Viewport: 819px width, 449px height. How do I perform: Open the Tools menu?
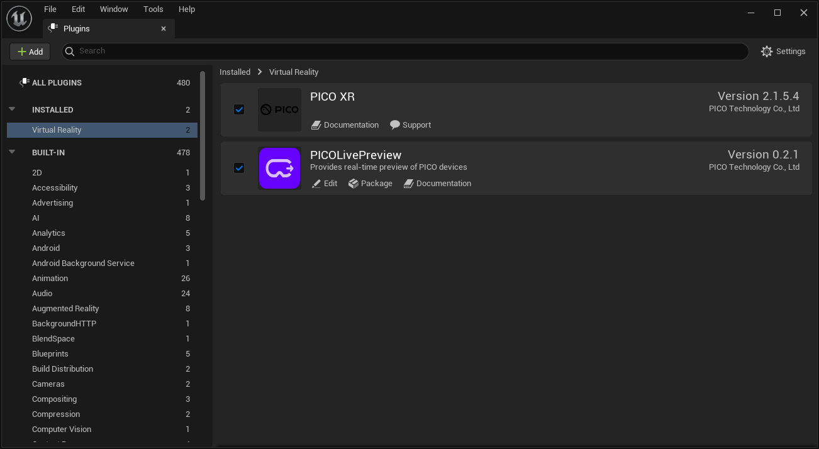coord(153,9)
